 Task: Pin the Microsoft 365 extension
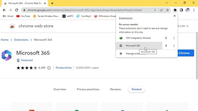tap(166, 46)
